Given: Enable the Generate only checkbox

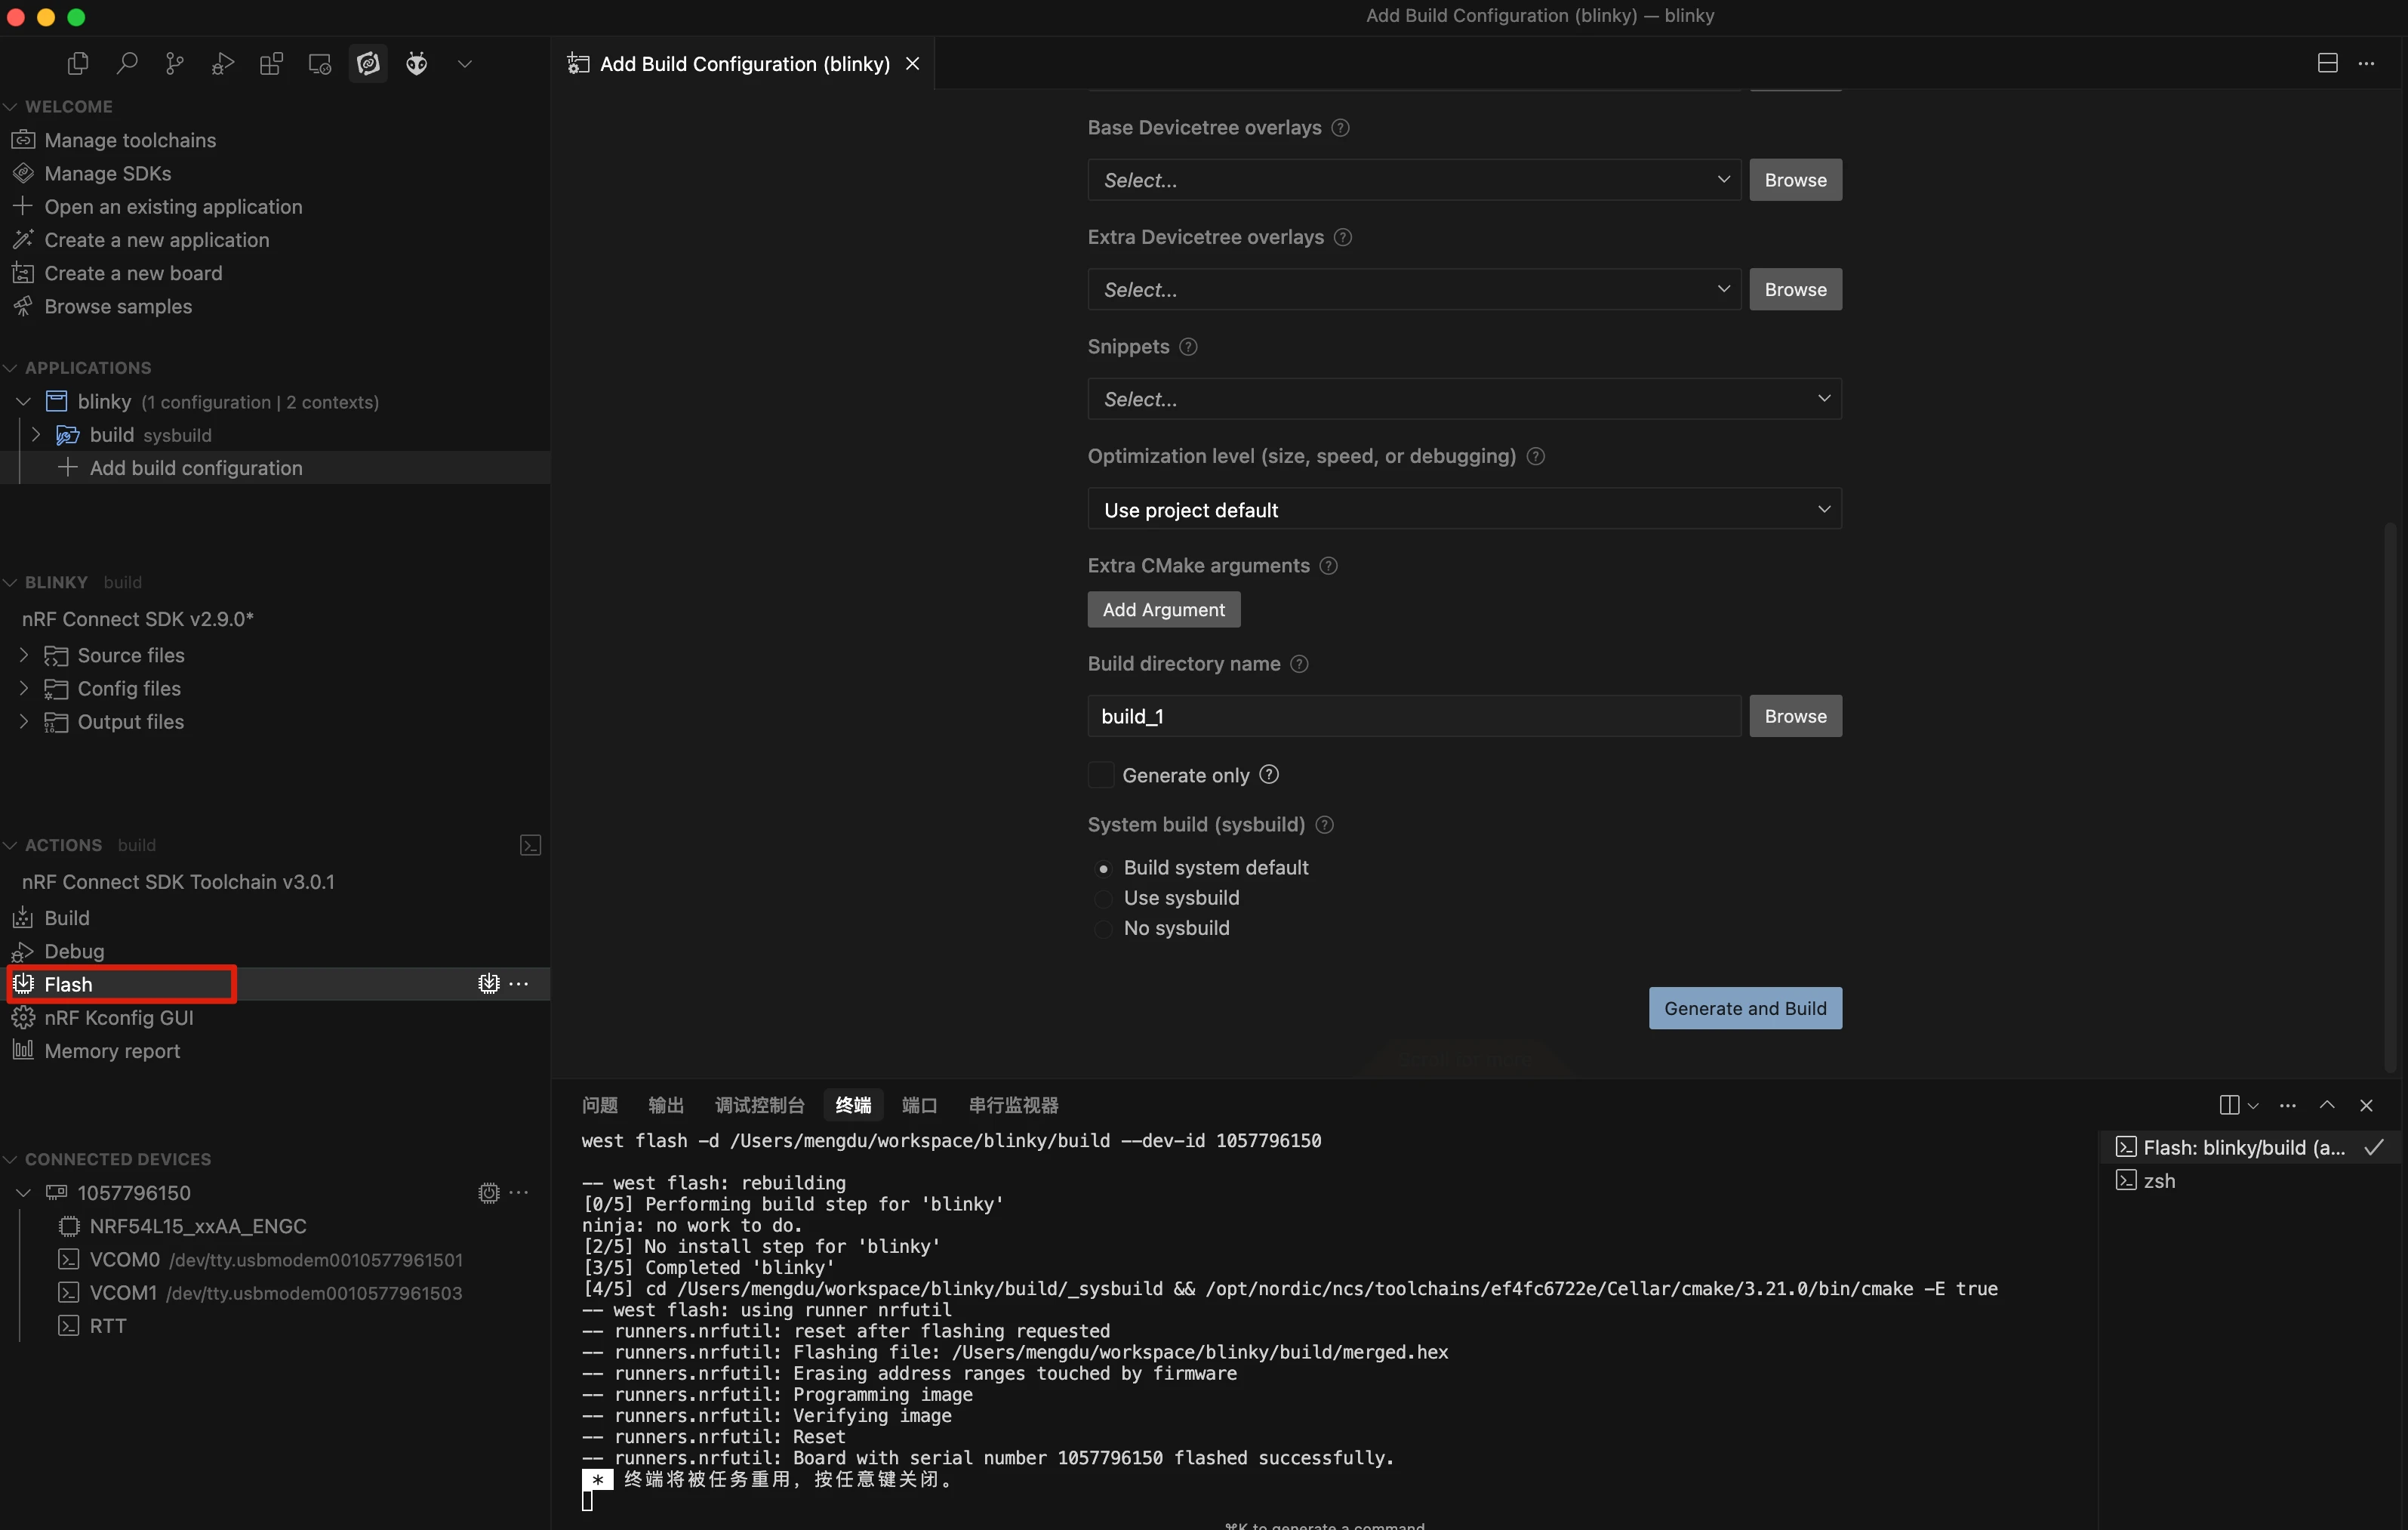Looking at the screenshot, I should tap(1101, 776).
